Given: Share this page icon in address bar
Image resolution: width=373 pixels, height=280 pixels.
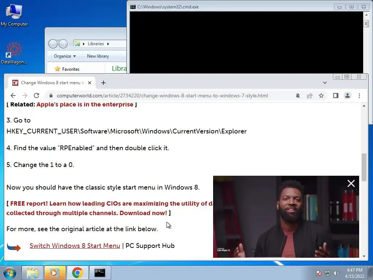Looking at the screenshot, I should (310, 96).
